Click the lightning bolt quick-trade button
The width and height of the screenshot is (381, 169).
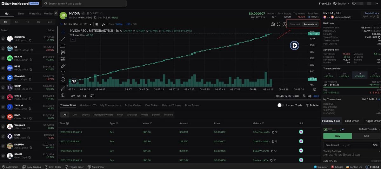pos(294,46)
